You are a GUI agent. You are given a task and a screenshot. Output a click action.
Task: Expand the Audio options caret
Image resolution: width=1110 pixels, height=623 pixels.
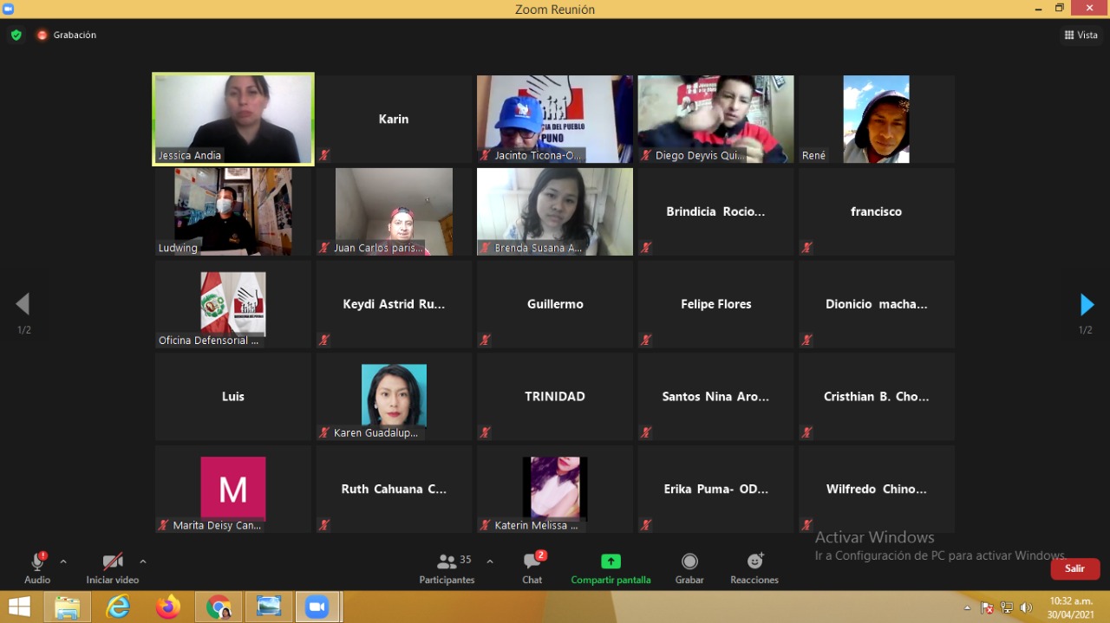pyautogui.click(x=63, y=561)
